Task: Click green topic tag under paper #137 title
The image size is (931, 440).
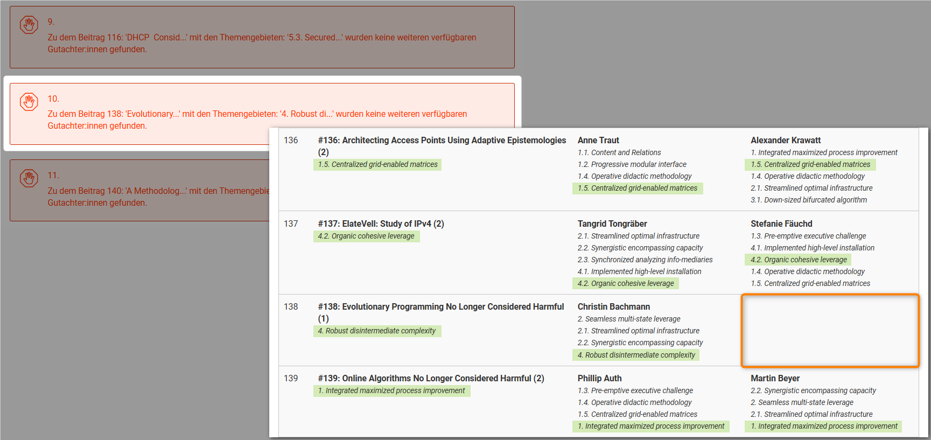Action: [x=366, y=236]
